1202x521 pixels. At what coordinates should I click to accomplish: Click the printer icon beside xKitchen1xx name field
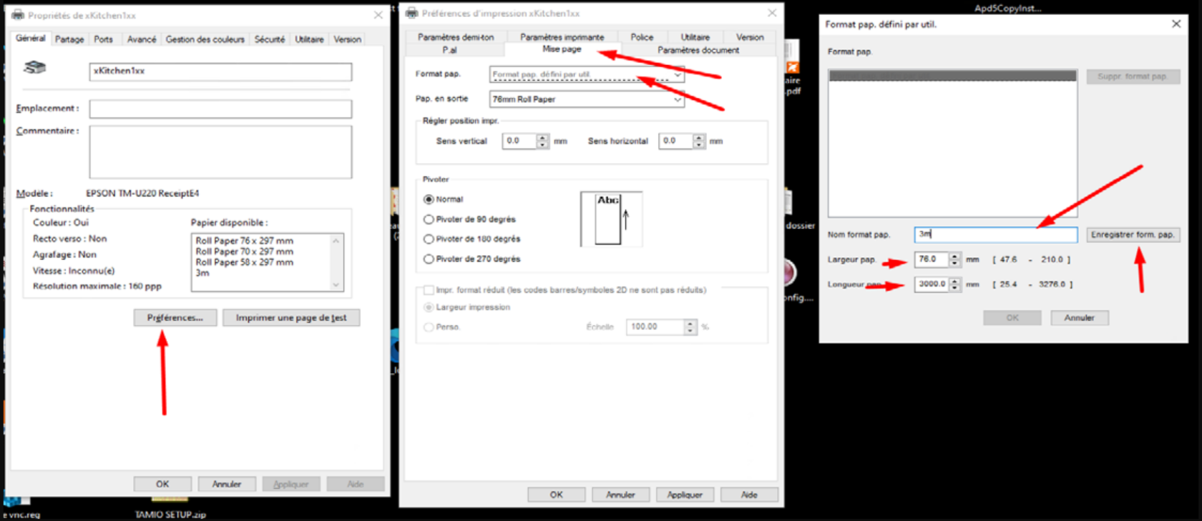pos(34,68)
